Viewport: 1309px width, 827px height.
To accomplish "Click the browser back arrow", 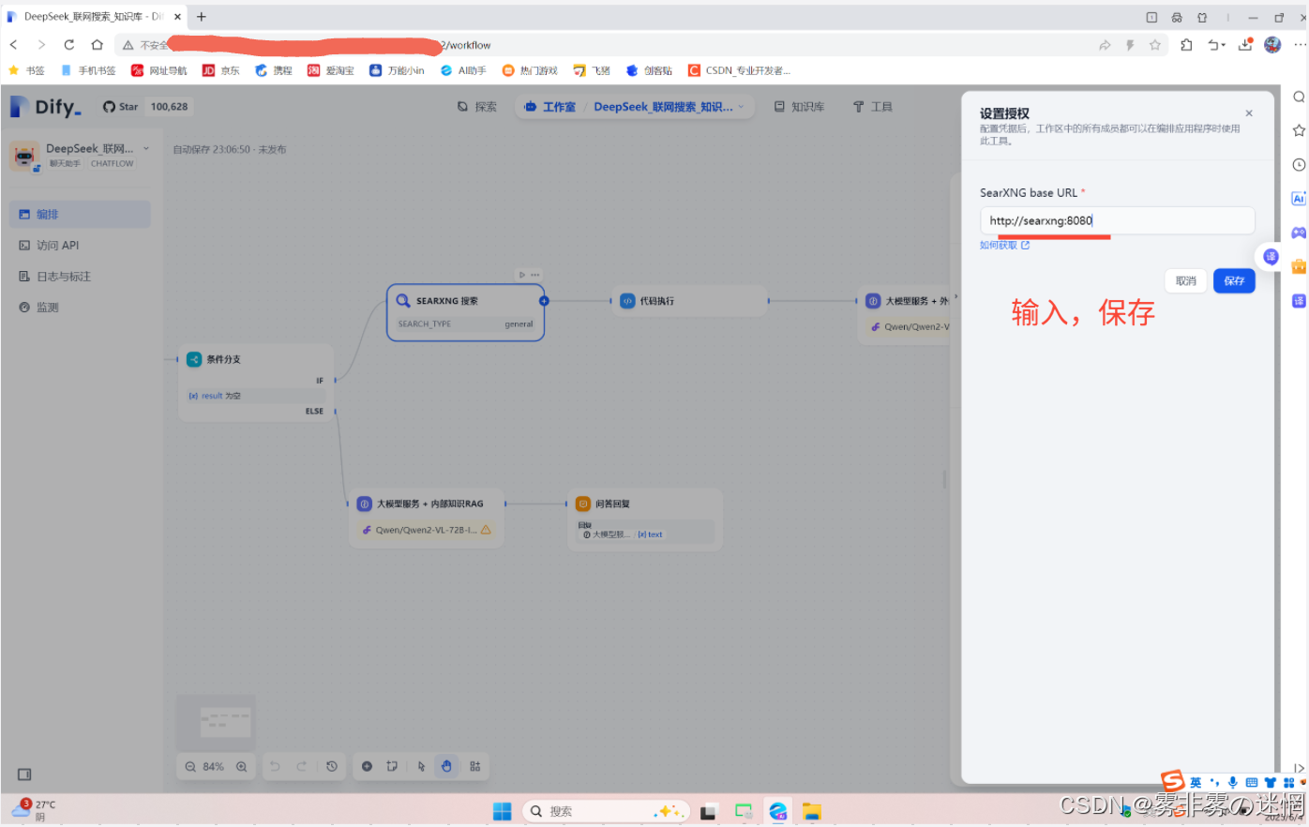I will coord(14,44).
